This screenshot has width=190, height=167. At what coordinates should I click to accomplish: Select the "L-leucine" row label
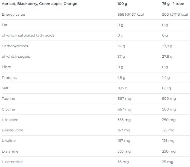coord(10,120)
